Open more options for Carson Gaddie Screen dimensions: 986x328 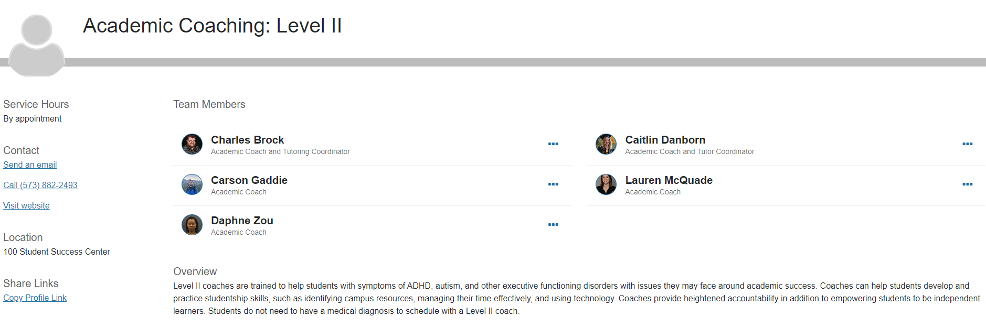tap(553, 184)
